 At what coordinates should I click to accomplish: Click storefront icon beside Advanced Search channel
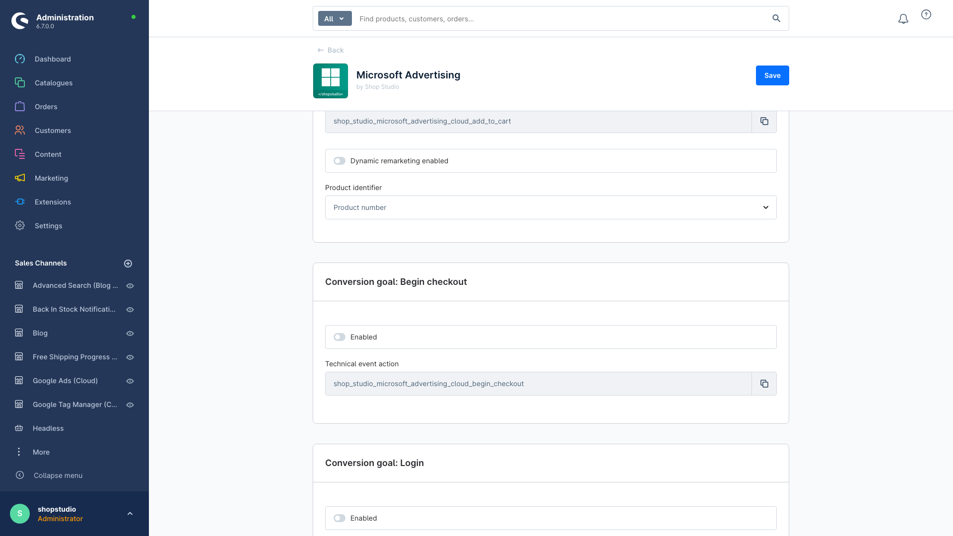point(19,285)
